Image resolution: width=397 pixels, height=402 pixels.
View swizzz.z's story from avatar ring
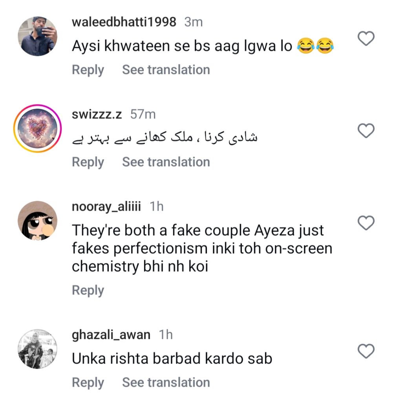pos(38,129)
